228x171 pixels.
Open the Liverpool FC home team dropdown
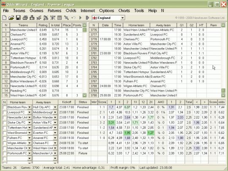[x=30, y=112]
